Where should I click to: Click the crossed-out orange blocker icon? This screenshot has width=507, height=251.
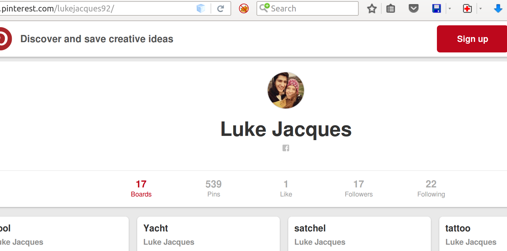click(x=244, y=8)
